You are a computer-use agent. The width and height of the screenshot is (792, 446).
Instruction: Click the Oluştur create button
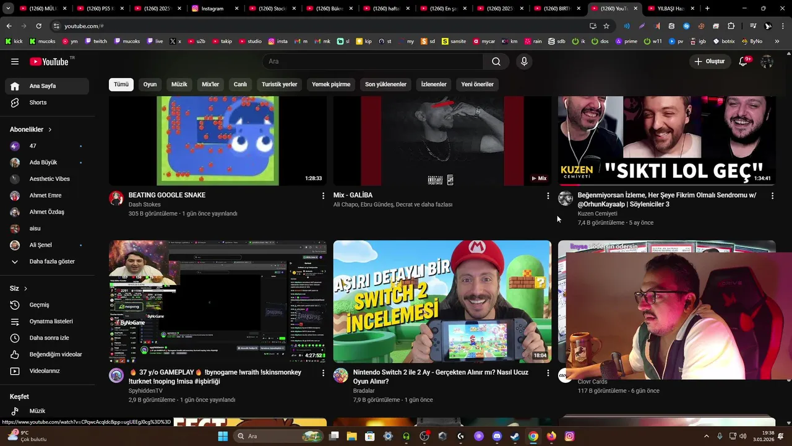coord(709,61)
